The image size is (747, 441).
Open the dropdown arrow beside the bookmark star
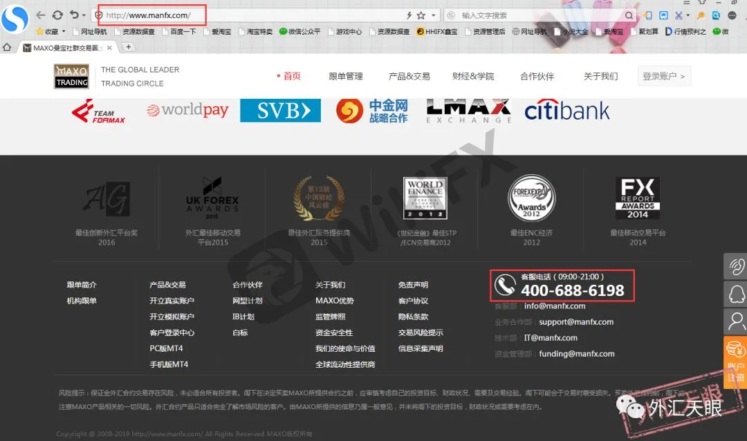(434, 15)
